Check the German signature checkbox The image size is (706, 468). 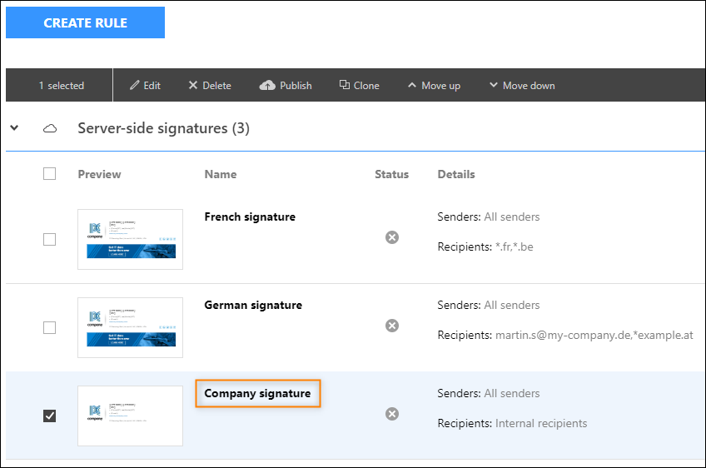(49, 327)
